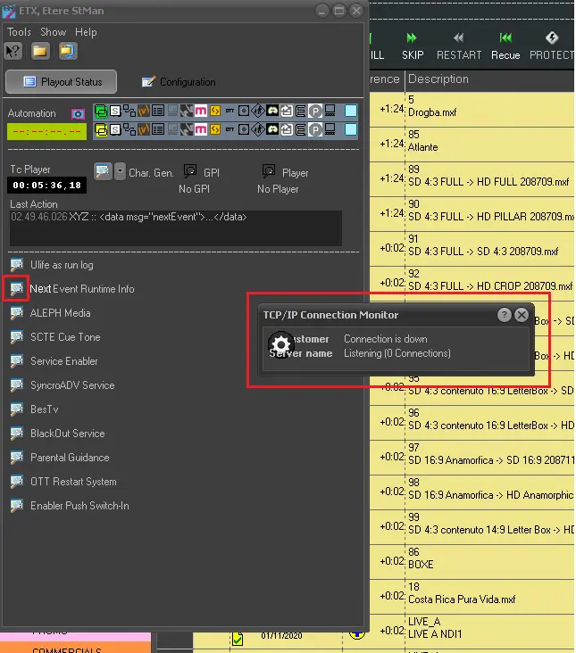Click the gear icon in TCP/IP Connection Monitor
The width and height of the screenshot is (576, 653).
coord(280,346)
